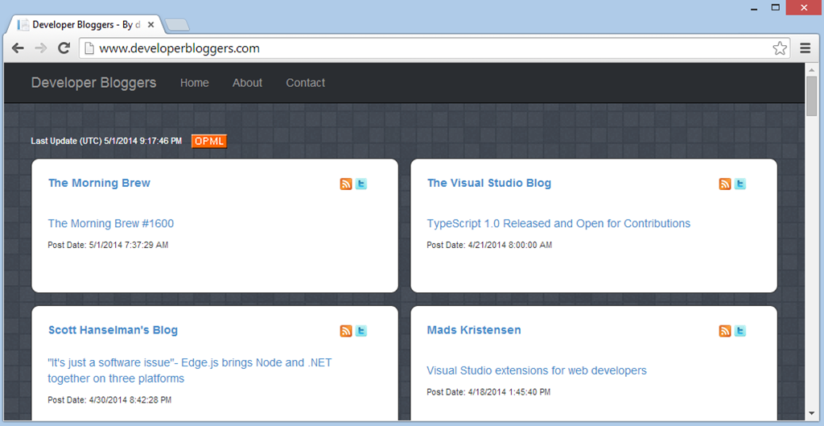Screen dimensions: 824x426
Task: Open The Visual Studio Blog Twitter icon
Action: [x=740, y=184]
